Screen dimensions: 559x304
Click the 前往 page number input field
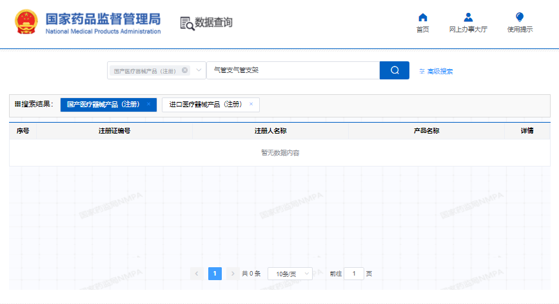coord(353,274)
